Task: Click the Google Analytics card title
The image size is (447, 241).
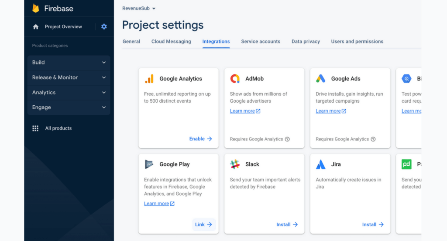Action: pyautogui.click(x=181, y=79)
